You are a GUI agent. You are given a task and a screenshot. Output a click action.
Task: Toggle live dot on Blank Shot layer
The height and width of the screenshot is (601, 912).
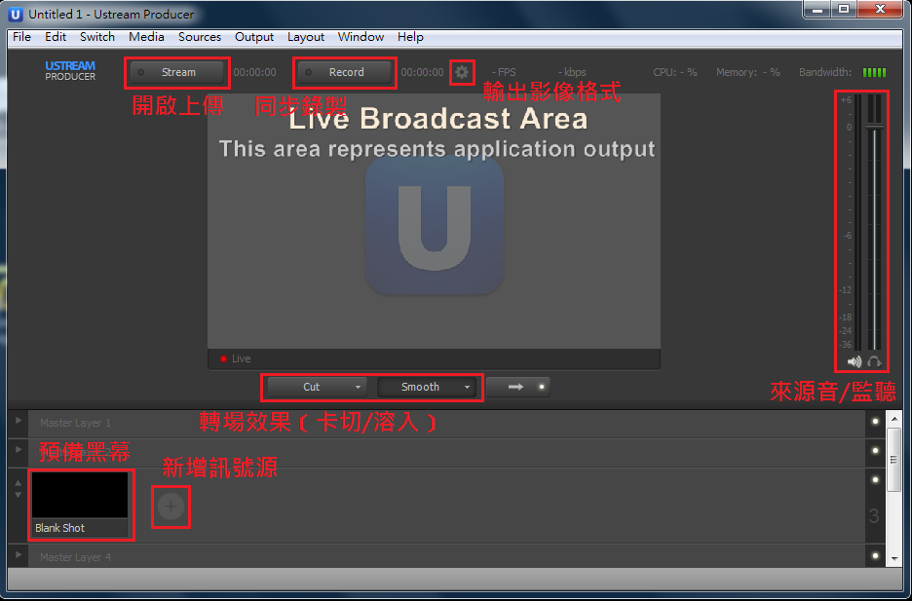(875, 480)
